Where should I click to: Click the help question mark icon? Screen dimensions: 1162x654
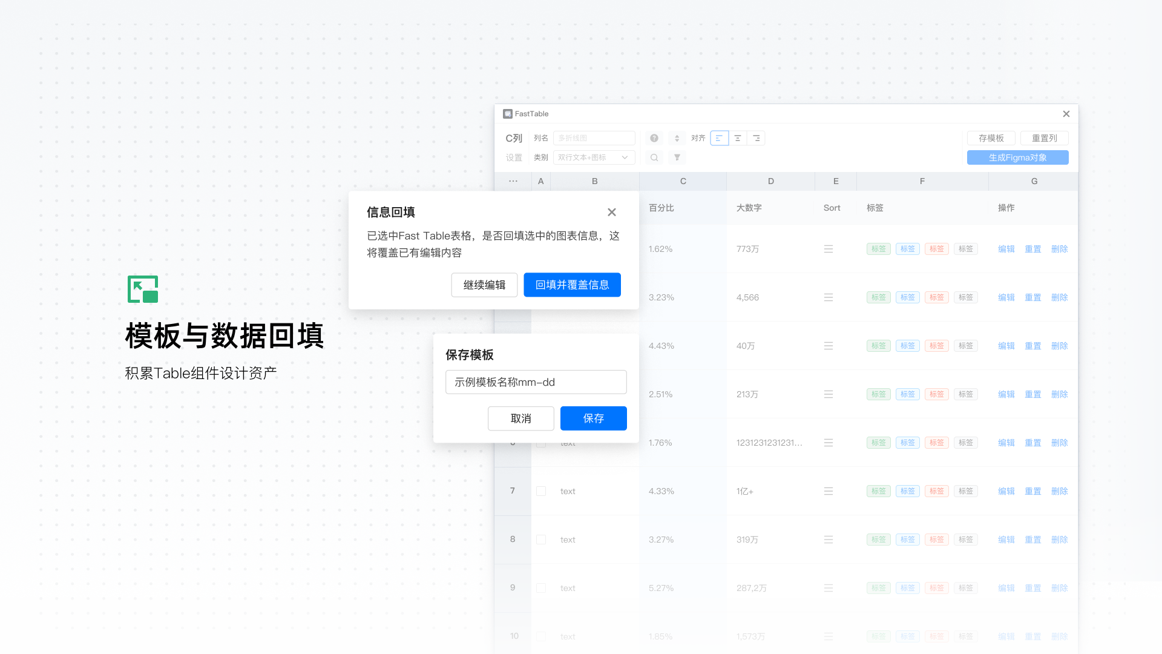[654, 138]
